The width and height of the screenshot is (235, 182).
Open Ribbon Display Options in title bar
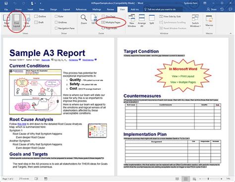point(205,3)
